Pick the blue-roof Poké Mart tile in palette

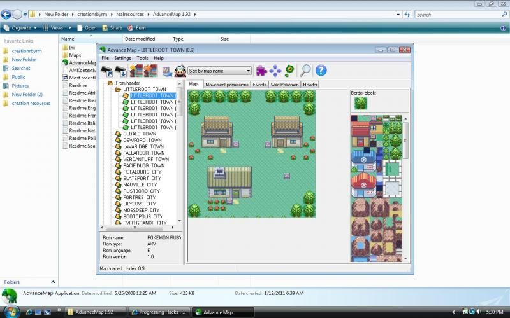(363, 160)
